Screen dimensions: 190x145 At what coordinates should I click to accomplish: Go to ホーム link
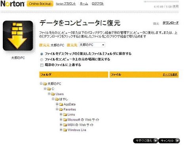(x=84, y=4)
